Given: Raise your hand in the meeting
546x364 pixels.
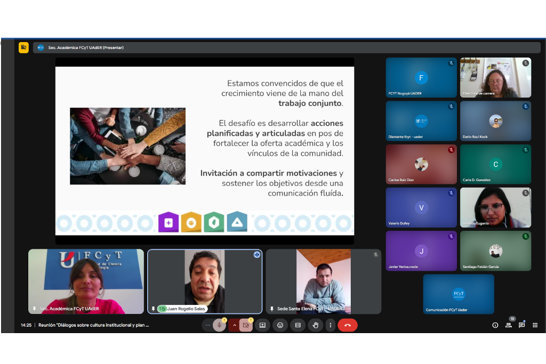Looking at the screenshot, I should point(315,325).
